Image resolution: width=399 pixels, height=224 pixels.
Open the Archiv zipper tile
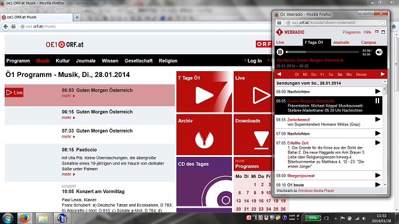pos(204,135)
